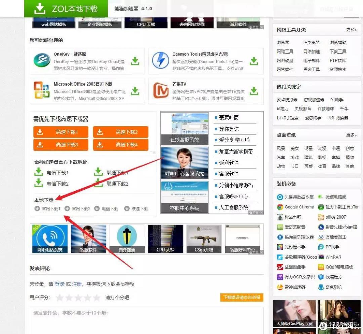Click 官网下载2 local download link
363x334 pixels.
pyautogui.click(x=77, y=209)
